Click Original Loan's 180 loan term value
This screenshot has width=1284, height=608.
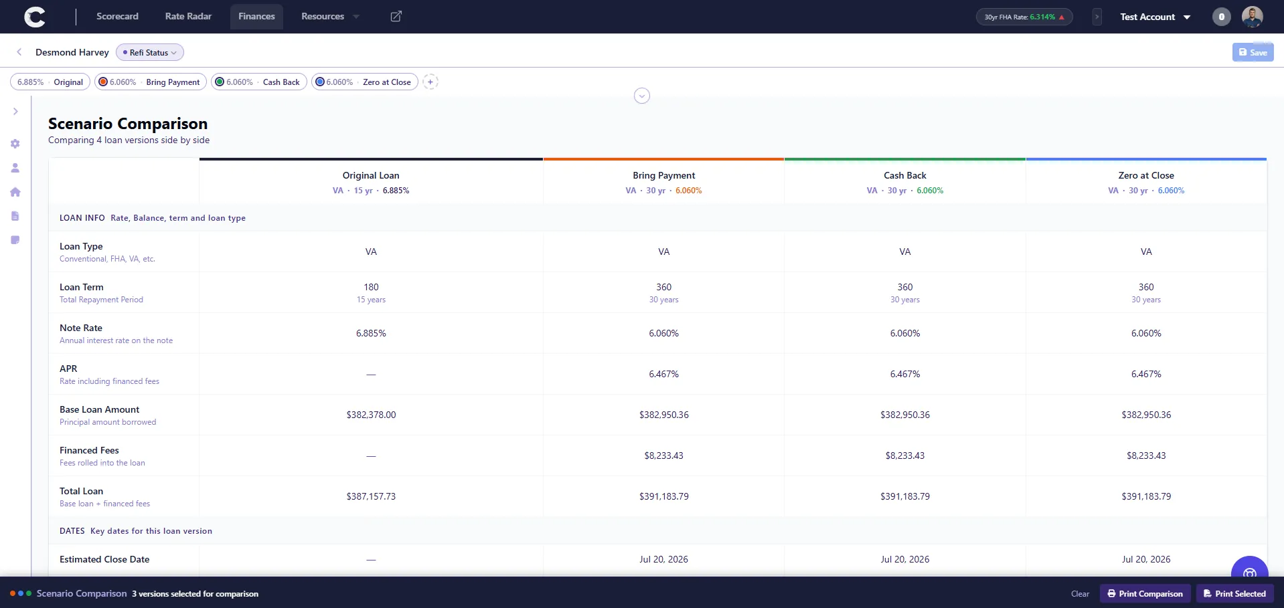point(371,287)
